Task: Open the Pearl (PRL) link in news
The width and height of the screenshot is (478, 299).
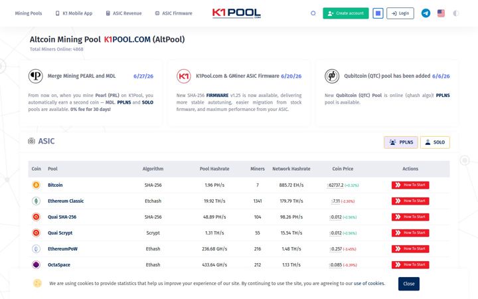Action: tap(107, 95)
